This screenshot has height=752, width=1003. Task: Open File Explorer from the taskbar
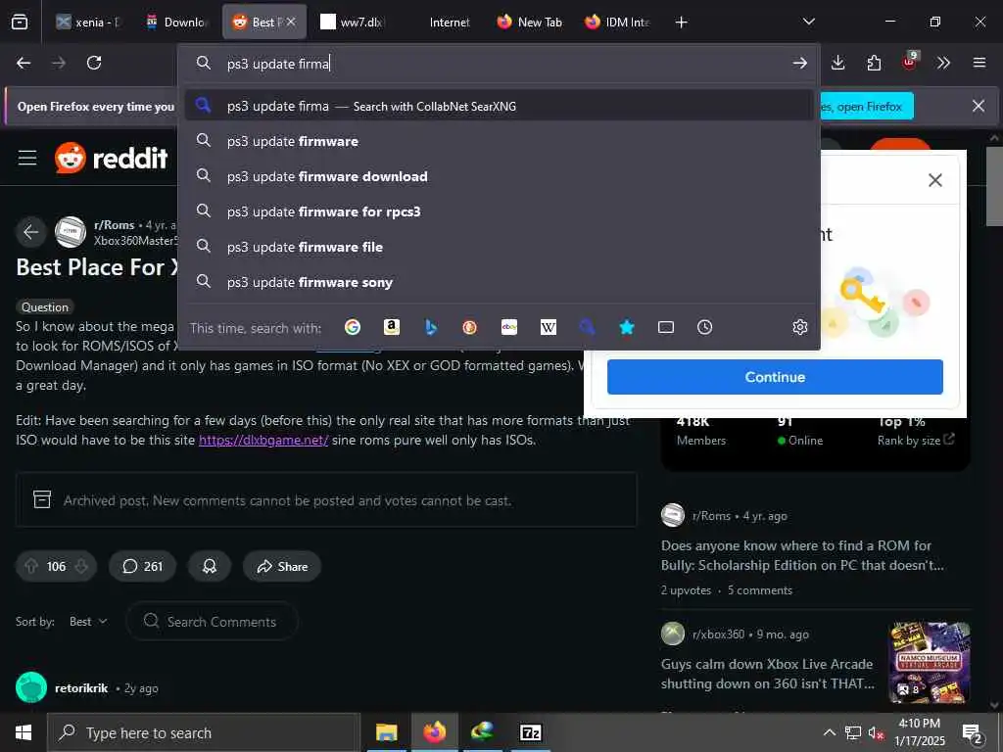pyautogui.click(x=386, y=732)
